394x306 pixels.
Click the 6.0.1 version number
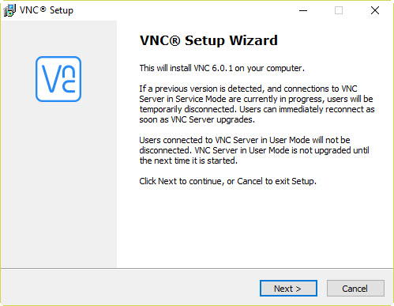pyautogui.click(x=223, y=68)
